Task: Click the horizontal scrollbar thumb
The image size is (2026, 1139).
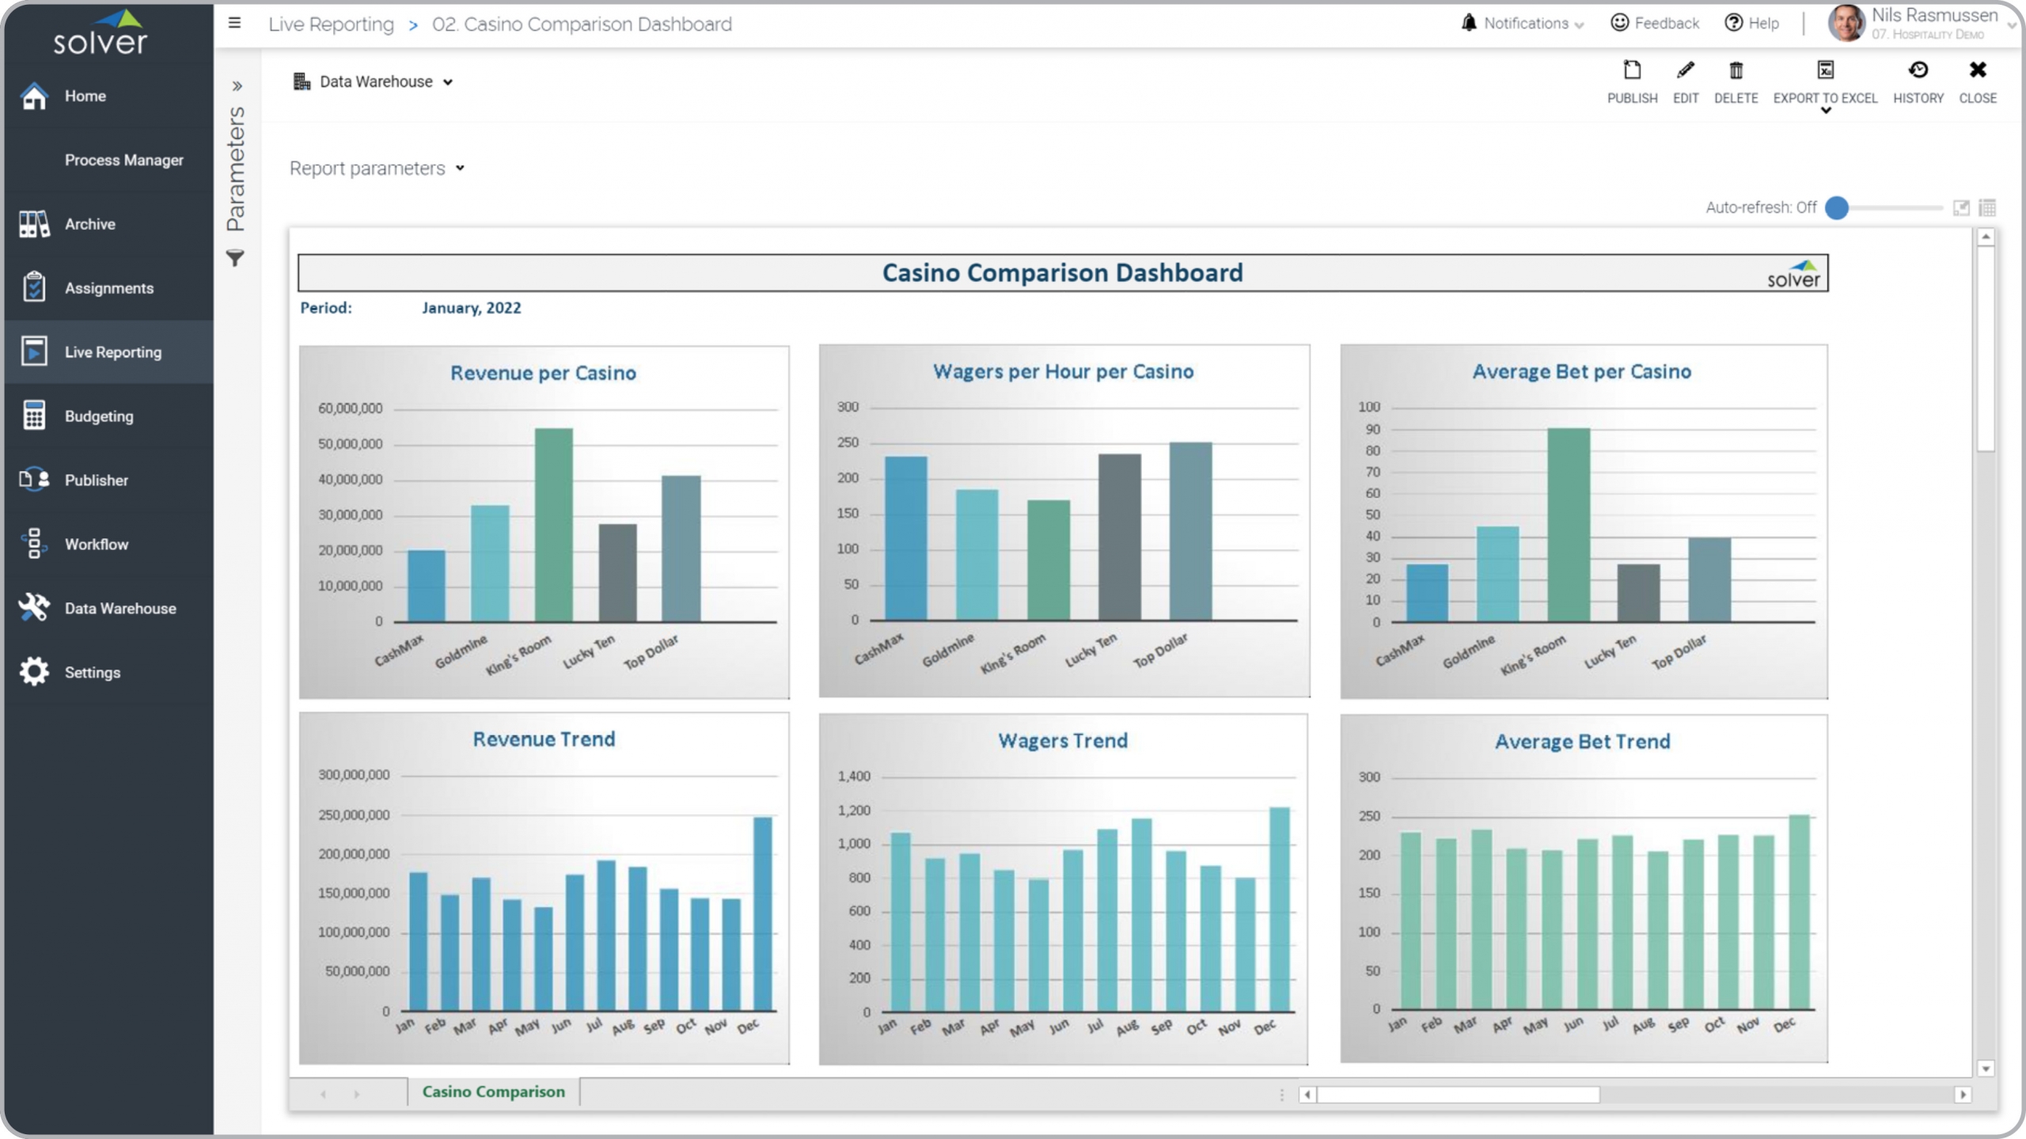Action: pyautogui.click(x=1457, y=1095)
